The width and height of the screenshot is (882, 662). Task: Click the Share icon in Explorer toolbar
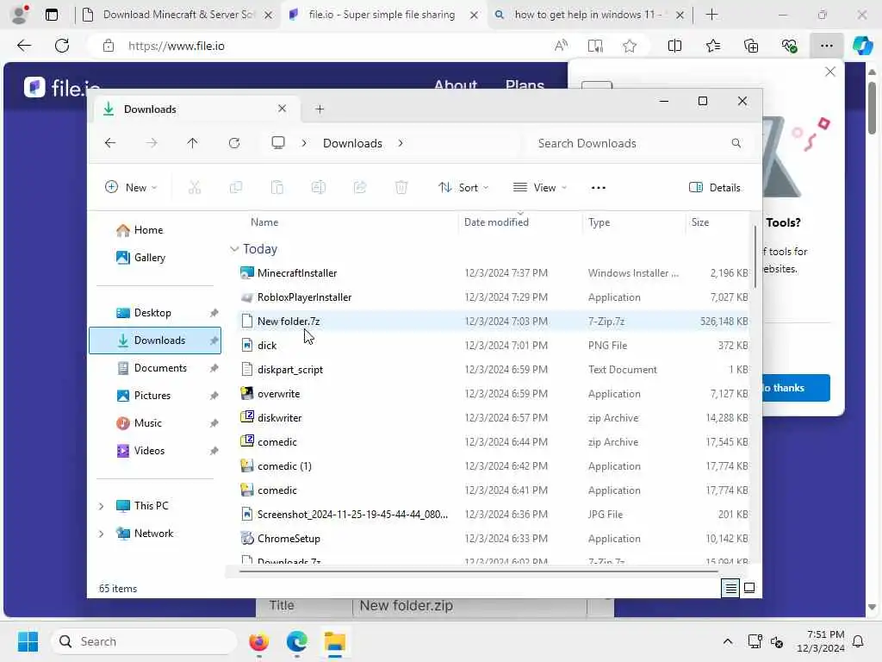360,187
